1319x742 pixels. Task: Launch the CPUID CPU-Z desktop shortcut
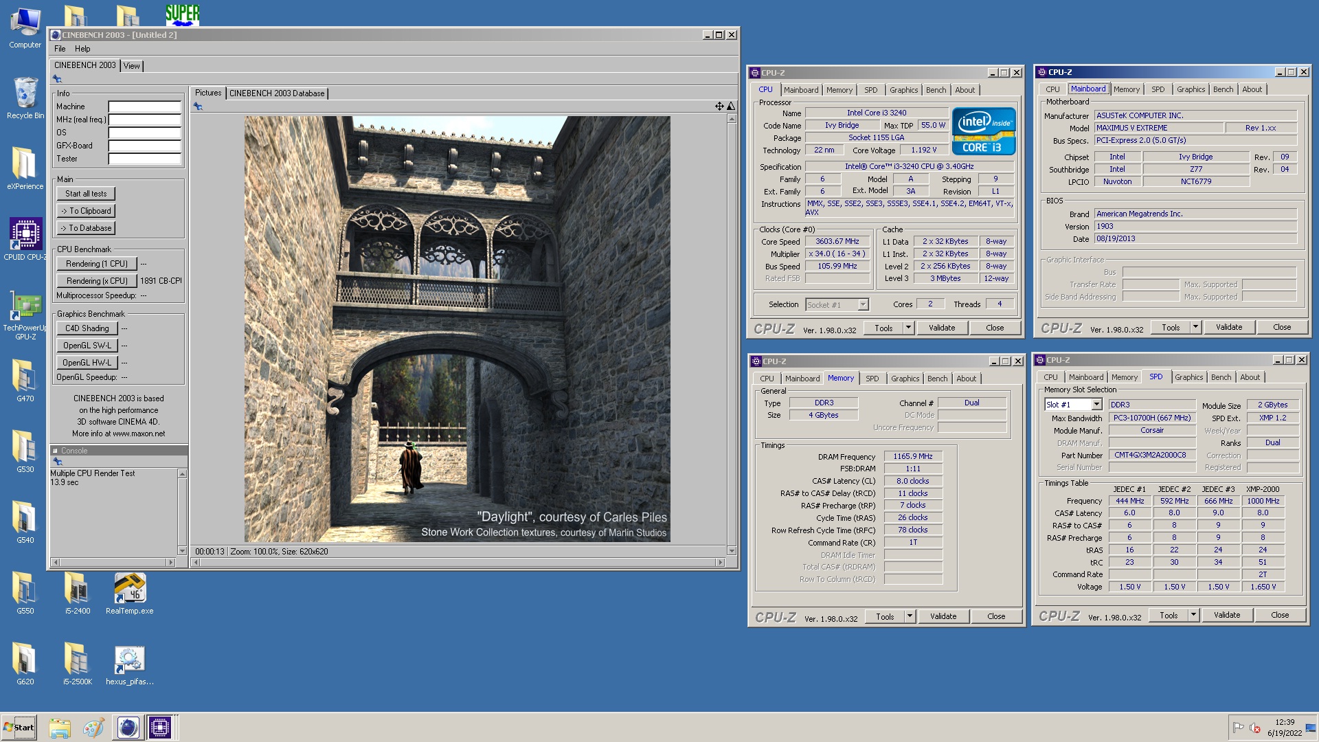pos(25,239)
